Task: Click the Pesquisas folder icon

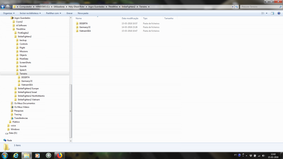Action: point(12,111)
